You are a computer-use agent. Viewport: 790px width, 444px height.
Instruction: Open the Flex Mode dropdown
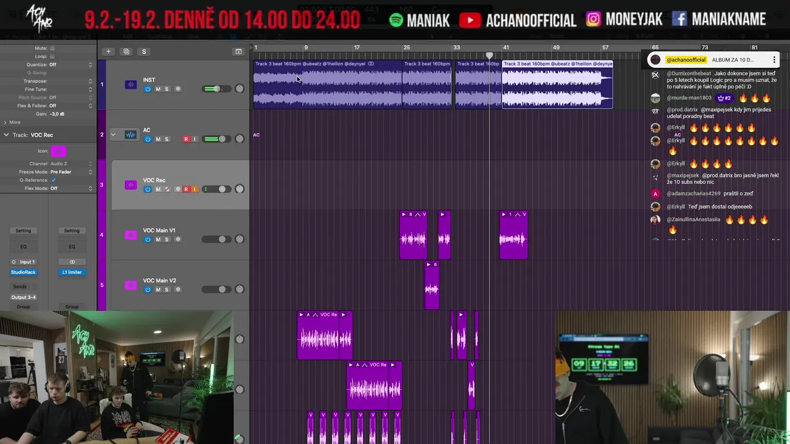click(71, 188)
